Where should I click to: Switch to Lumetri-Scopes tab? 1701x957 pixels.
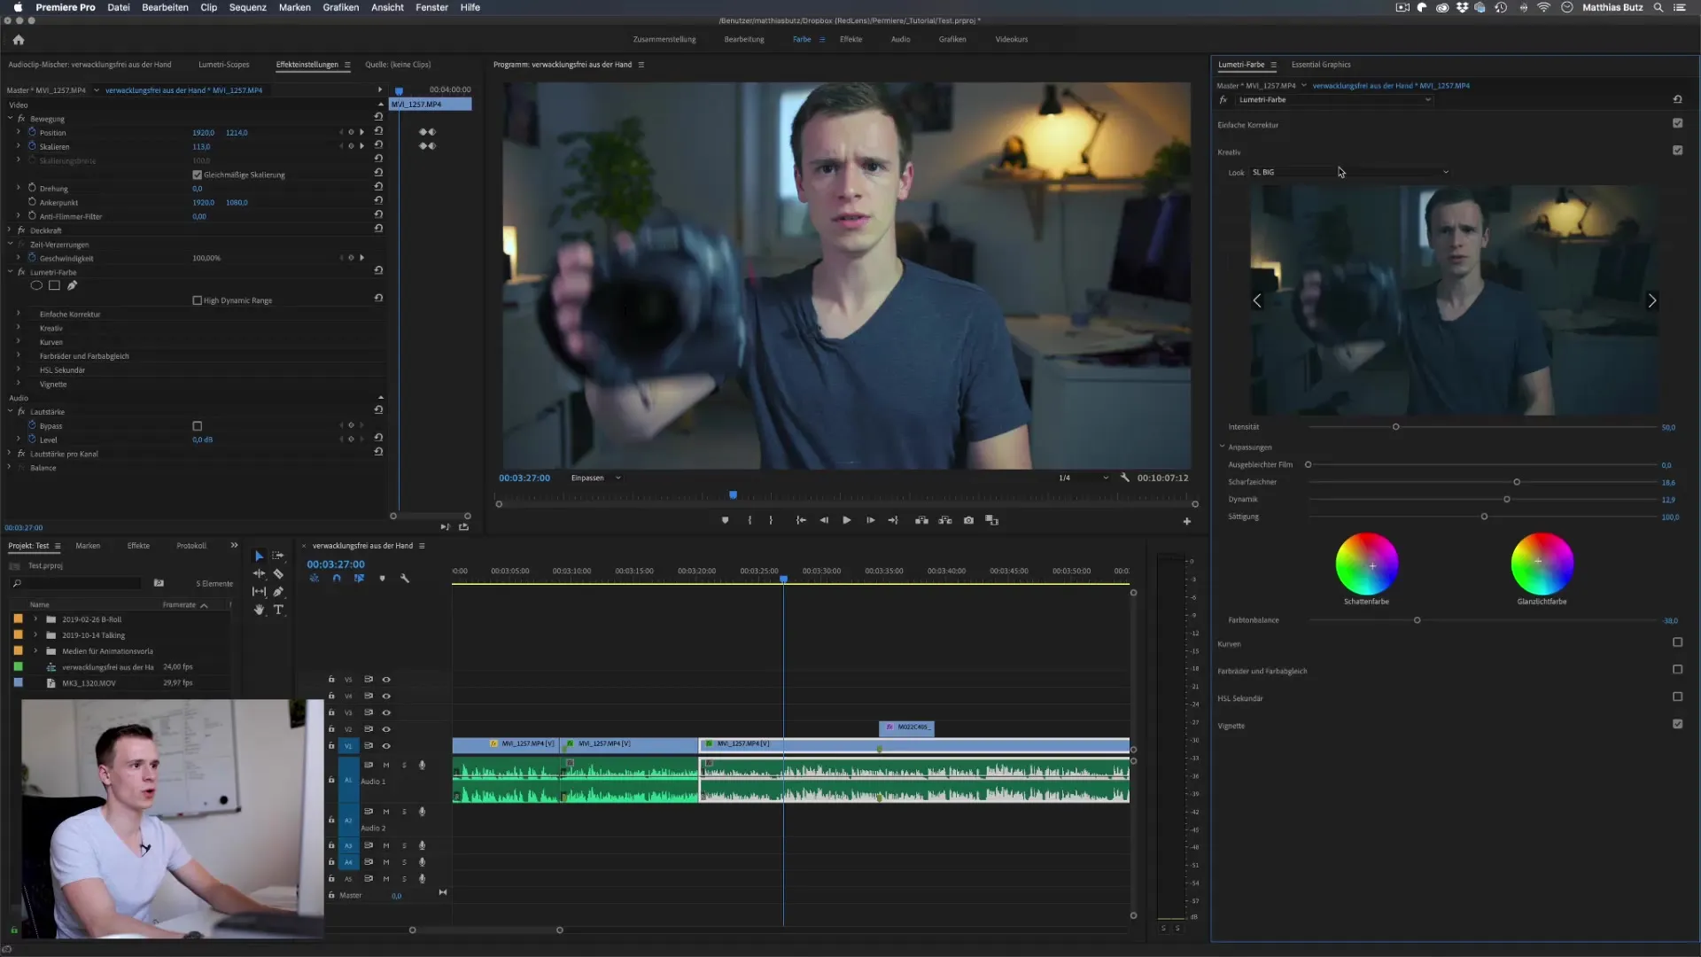(224, 65)
